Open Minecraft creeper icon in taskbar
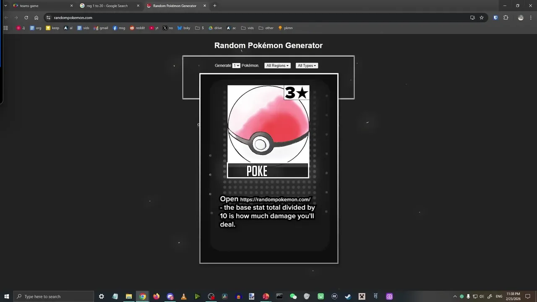The height and width of the screenshot is (302, 537). click(362, 297)
